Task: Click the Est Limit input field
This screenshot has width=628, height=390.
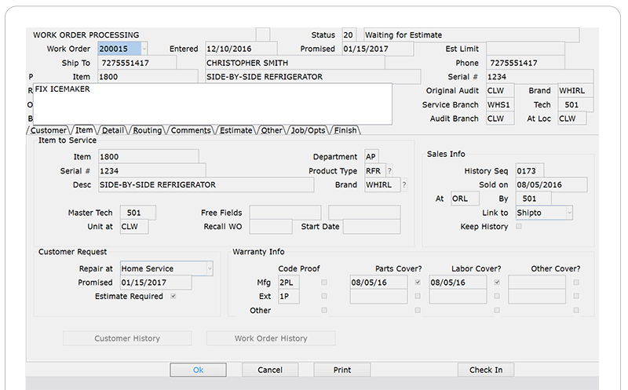Action: pos(525,49)
